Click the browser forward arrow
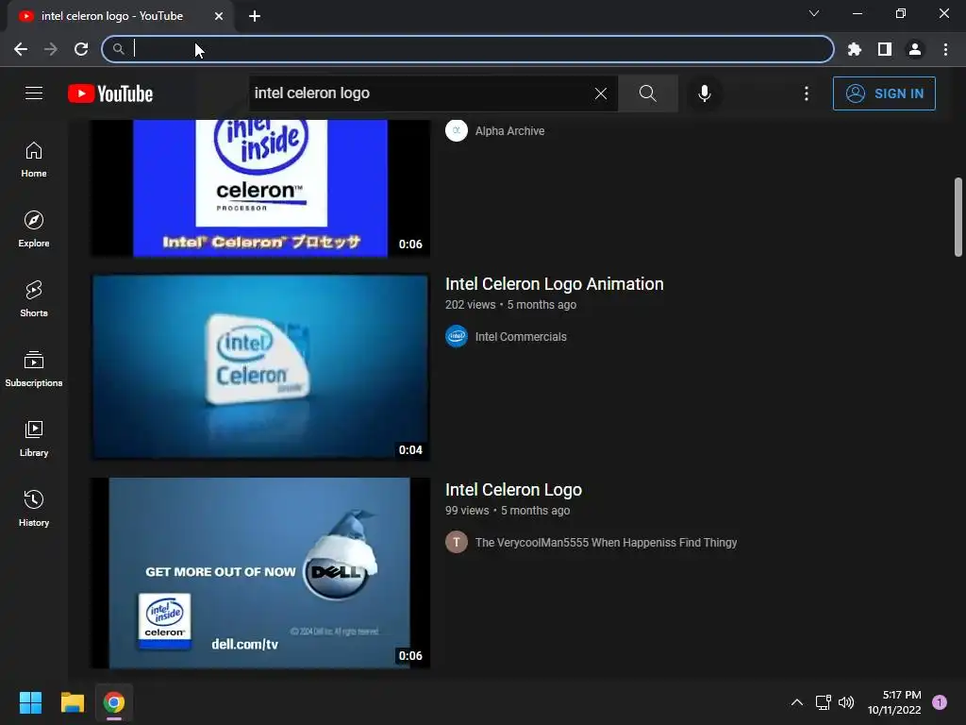Image resolution: width=966 pixels, height=725 pixels. pos(51,49)
